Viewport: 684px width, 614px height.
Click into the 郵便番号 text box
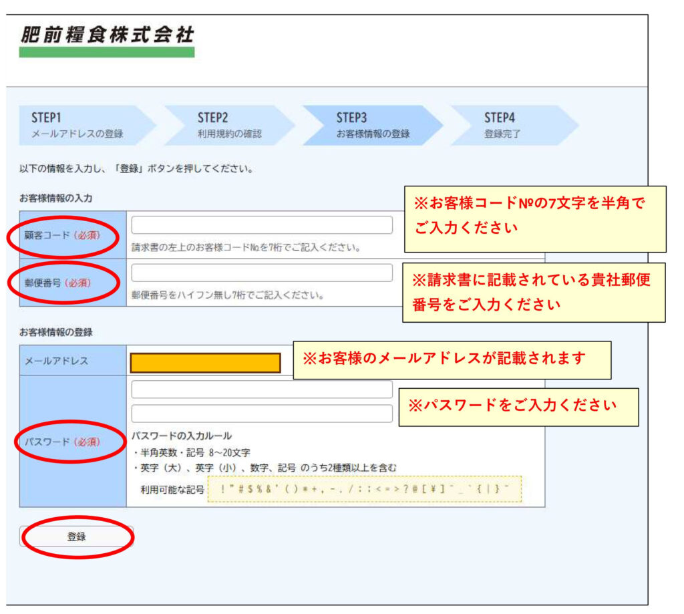pos(262,273)
